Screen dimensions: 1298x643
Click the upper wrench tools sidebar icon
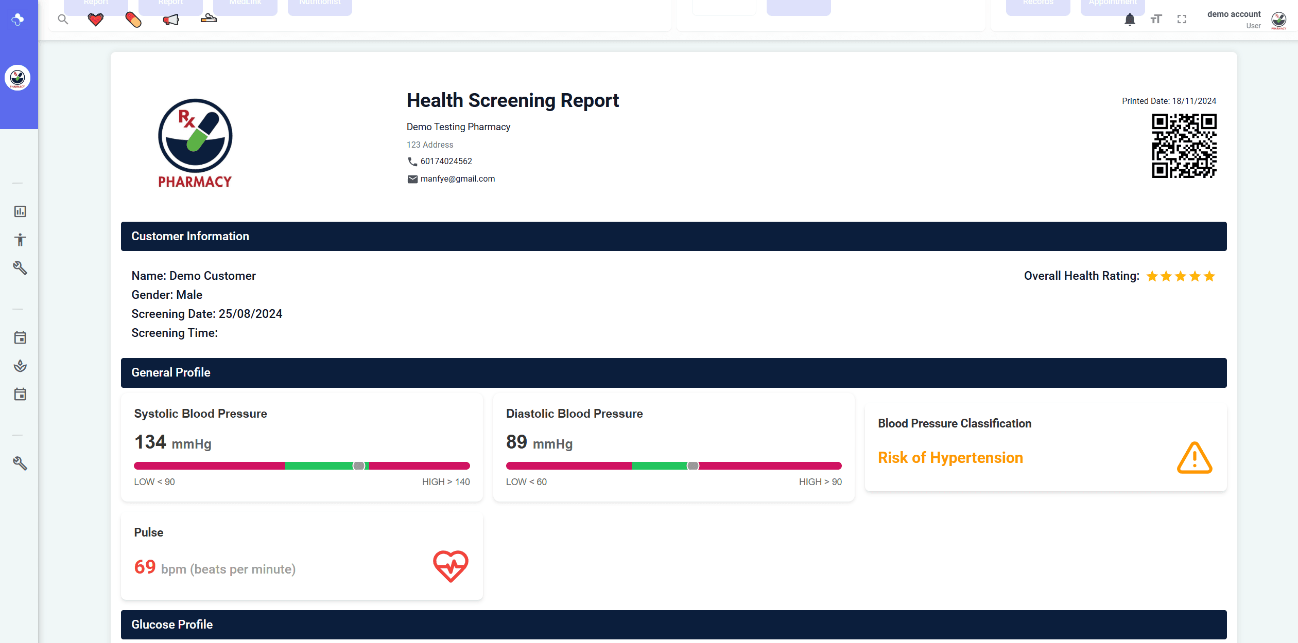(20, 268)
